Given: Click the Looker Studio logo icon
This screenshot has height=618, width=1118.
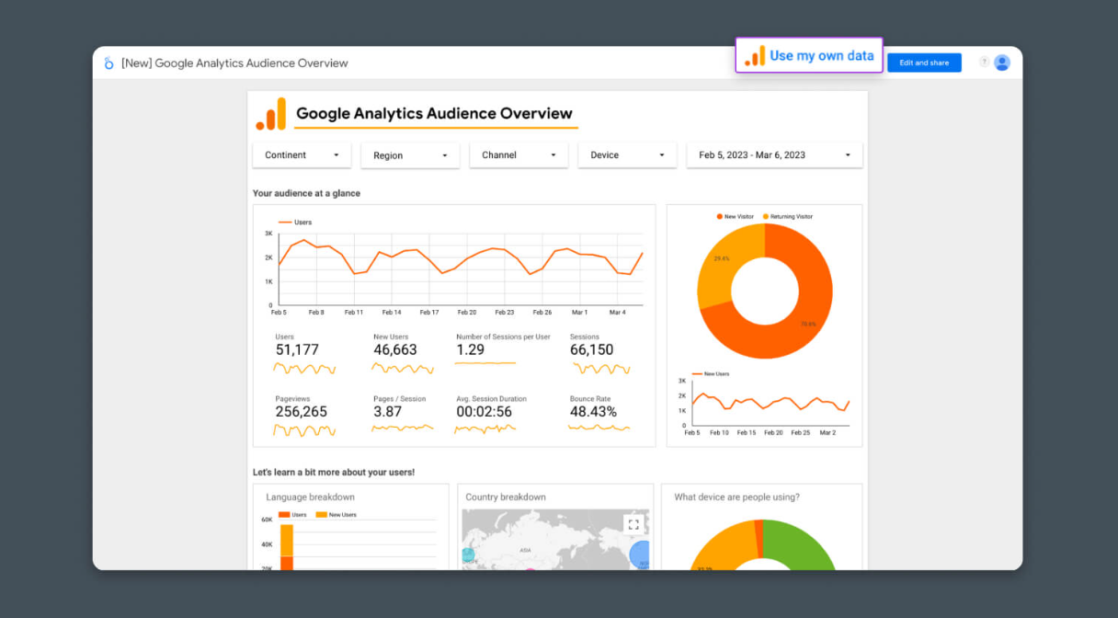Looking at the screenshot, I should pos(109,63).
